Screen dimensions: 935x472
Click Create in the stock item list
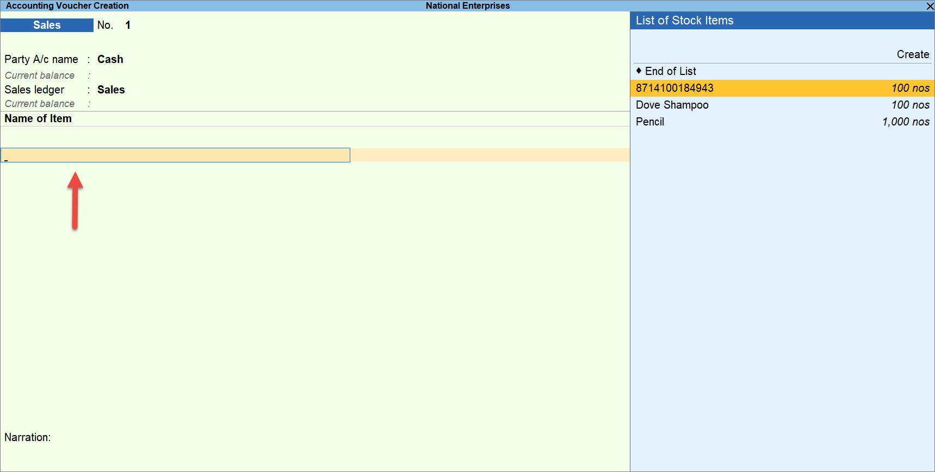point(913,54)
